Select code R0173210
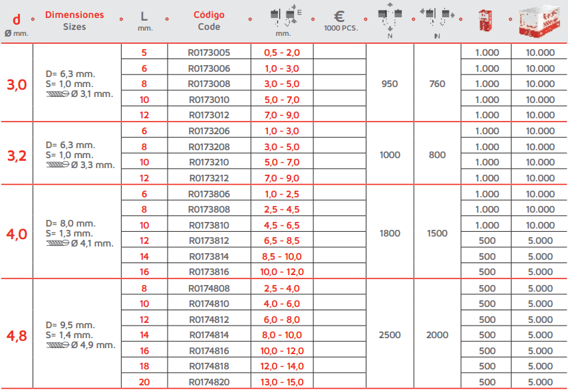Image resolution: width=568 pixels, height=390 pixels. pos(209,162)
